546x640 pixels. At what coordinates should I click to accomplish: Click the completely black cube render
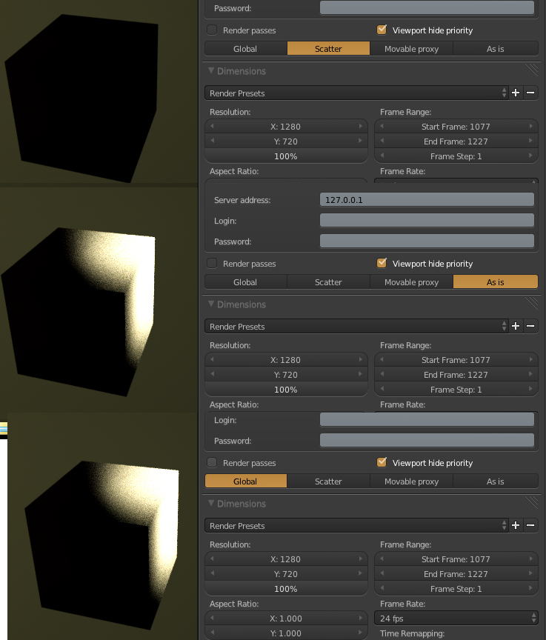(x=81, y=98)
